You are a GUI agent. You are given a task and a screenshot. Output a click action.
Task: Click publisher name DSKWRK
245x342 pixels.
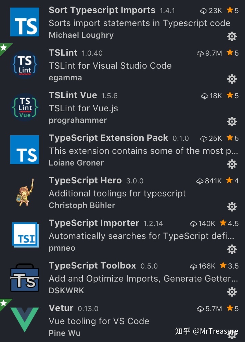click(66, 290)
